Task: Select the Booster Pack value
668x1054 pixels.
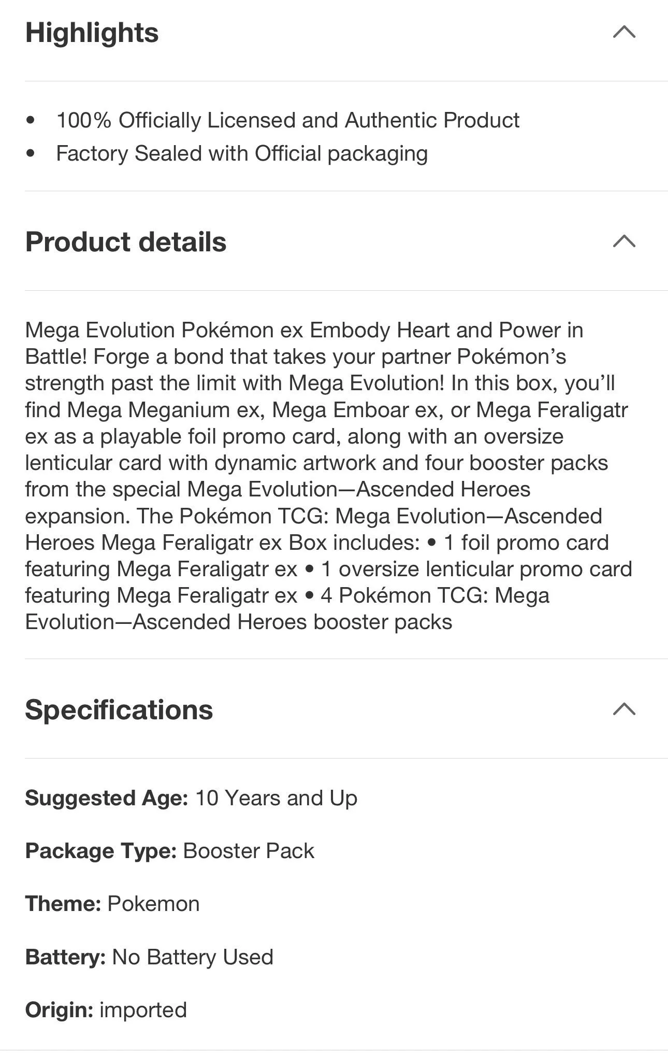Action: 249,851
